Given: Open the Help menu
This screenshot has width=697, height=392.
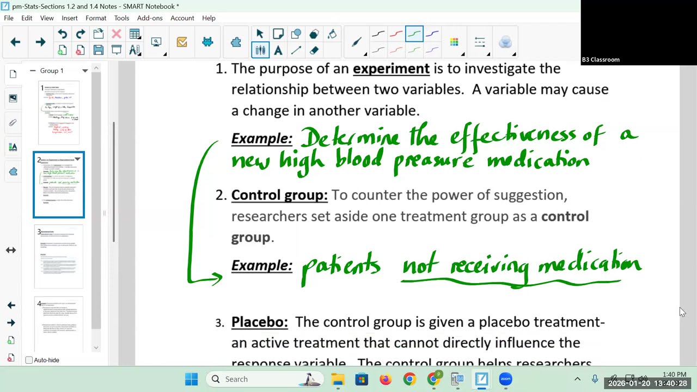Looking at the screenshot, I should pyautogui.click(x=209, y=18).
